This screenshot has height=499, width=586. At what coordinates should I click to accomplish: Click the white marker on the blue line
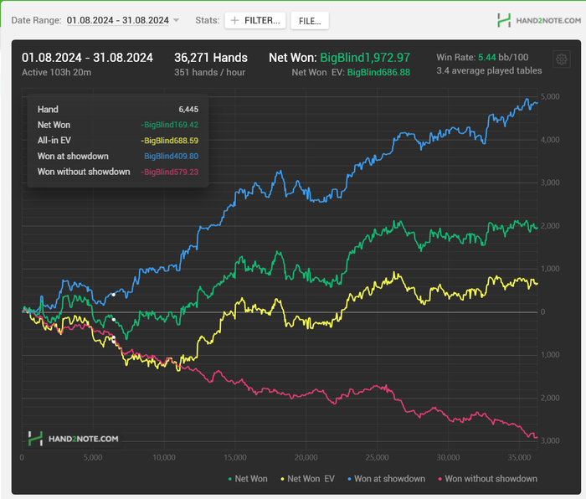[x=114, y=295]
